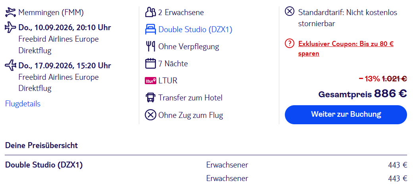Click the Gesamtpreis 886 € total
The width and height of the screenshot is (413, 185).
[363, 94]
